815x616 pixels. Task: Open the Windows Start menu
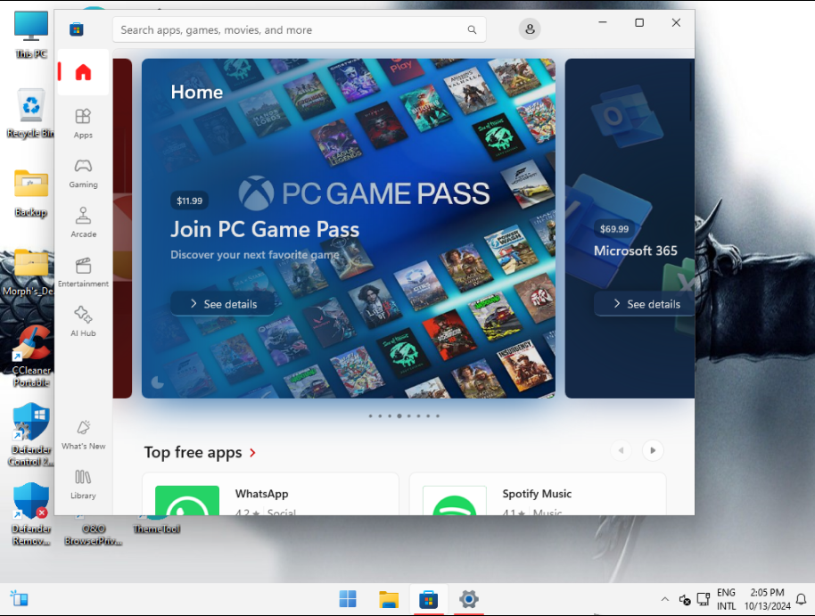tap(348, 599)
